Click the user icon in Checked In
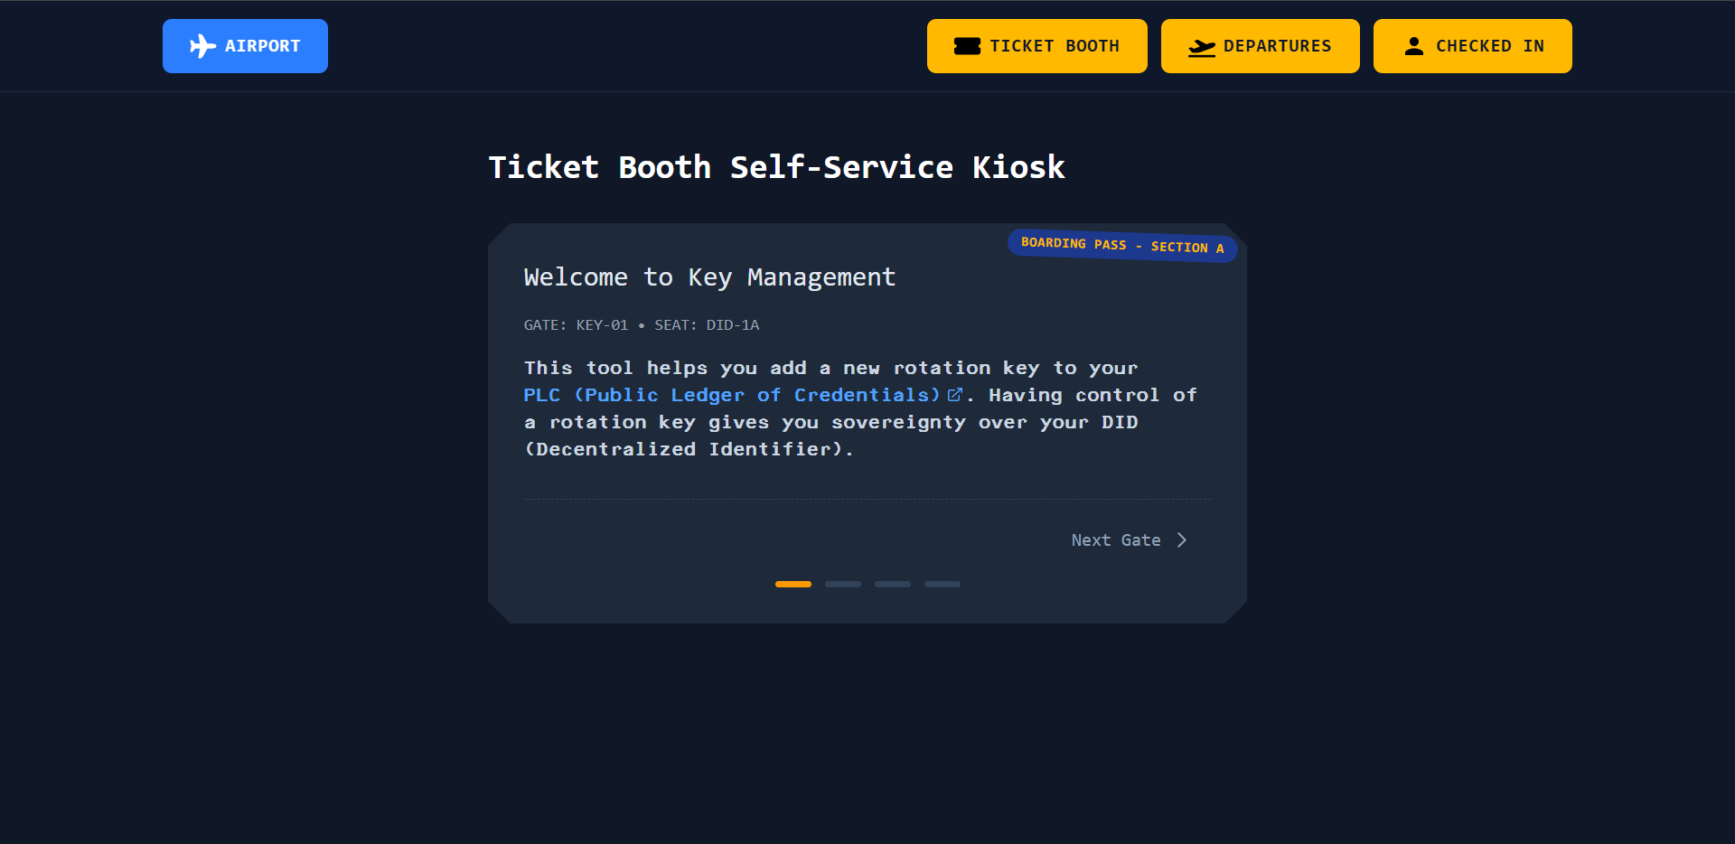Viewport: 1735px width, 844px height. [x=1414, y=46]
